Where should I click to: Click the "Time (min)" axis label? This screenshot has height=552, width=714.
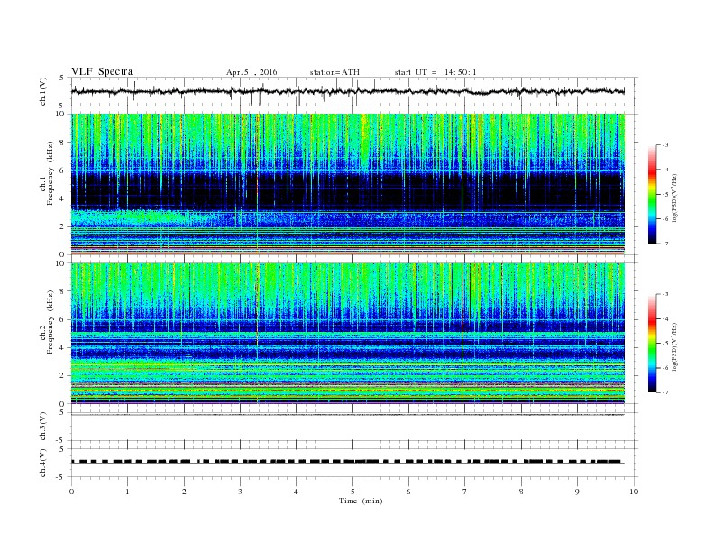click(x=361, y=501)
